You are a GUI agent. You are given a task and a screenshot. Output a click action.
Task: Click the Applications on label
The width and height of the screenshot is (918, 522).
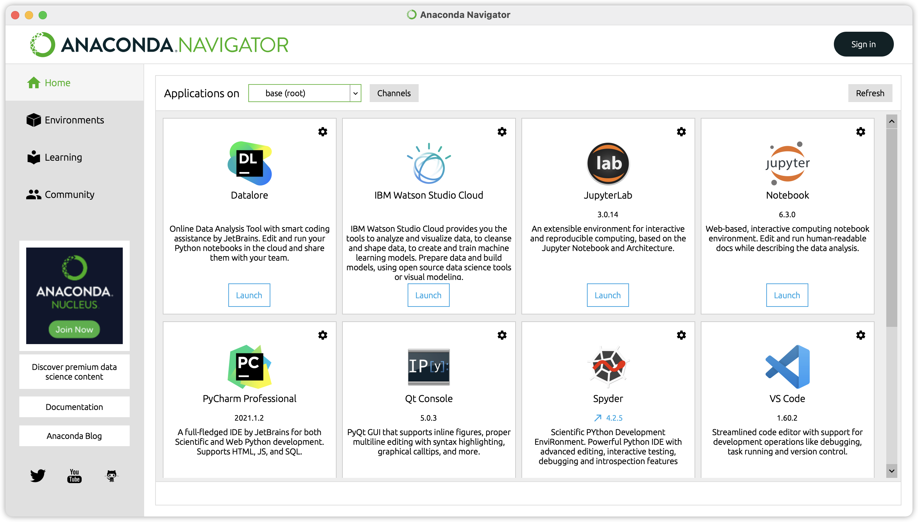[x=201, y=93]
